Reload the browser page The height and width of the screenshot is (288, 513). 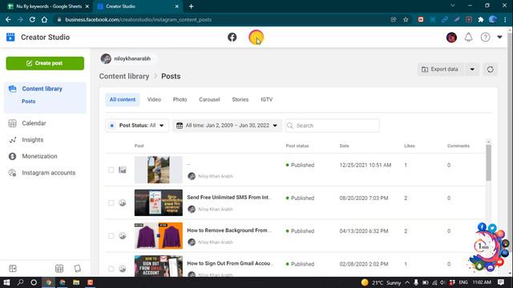[32, 19]
